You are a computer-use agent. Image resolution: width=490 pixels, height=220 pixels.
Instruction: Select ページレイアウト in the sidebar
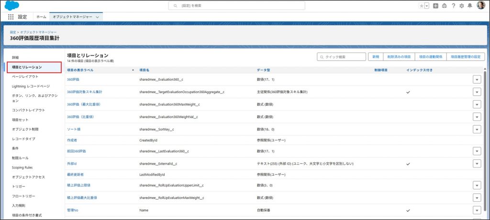[25, 76]
